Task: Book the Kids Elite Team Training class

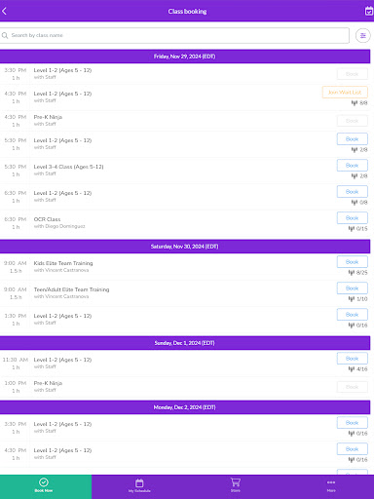Action: coord(353,262)
